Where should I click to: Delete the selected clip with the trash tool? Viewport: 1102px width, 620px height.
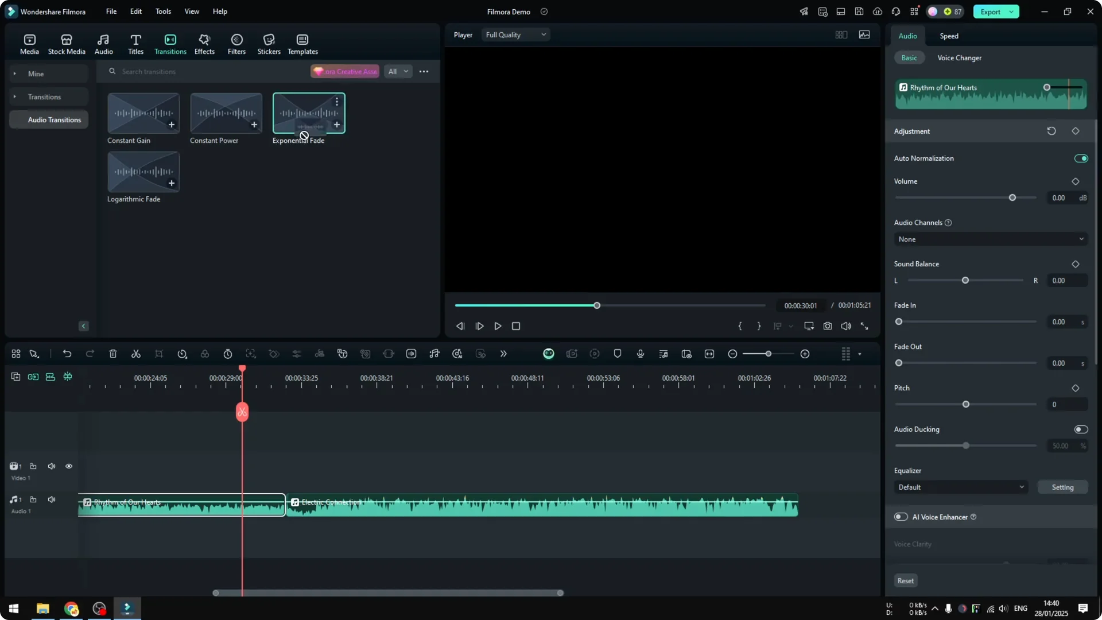[x=113, y=354]
